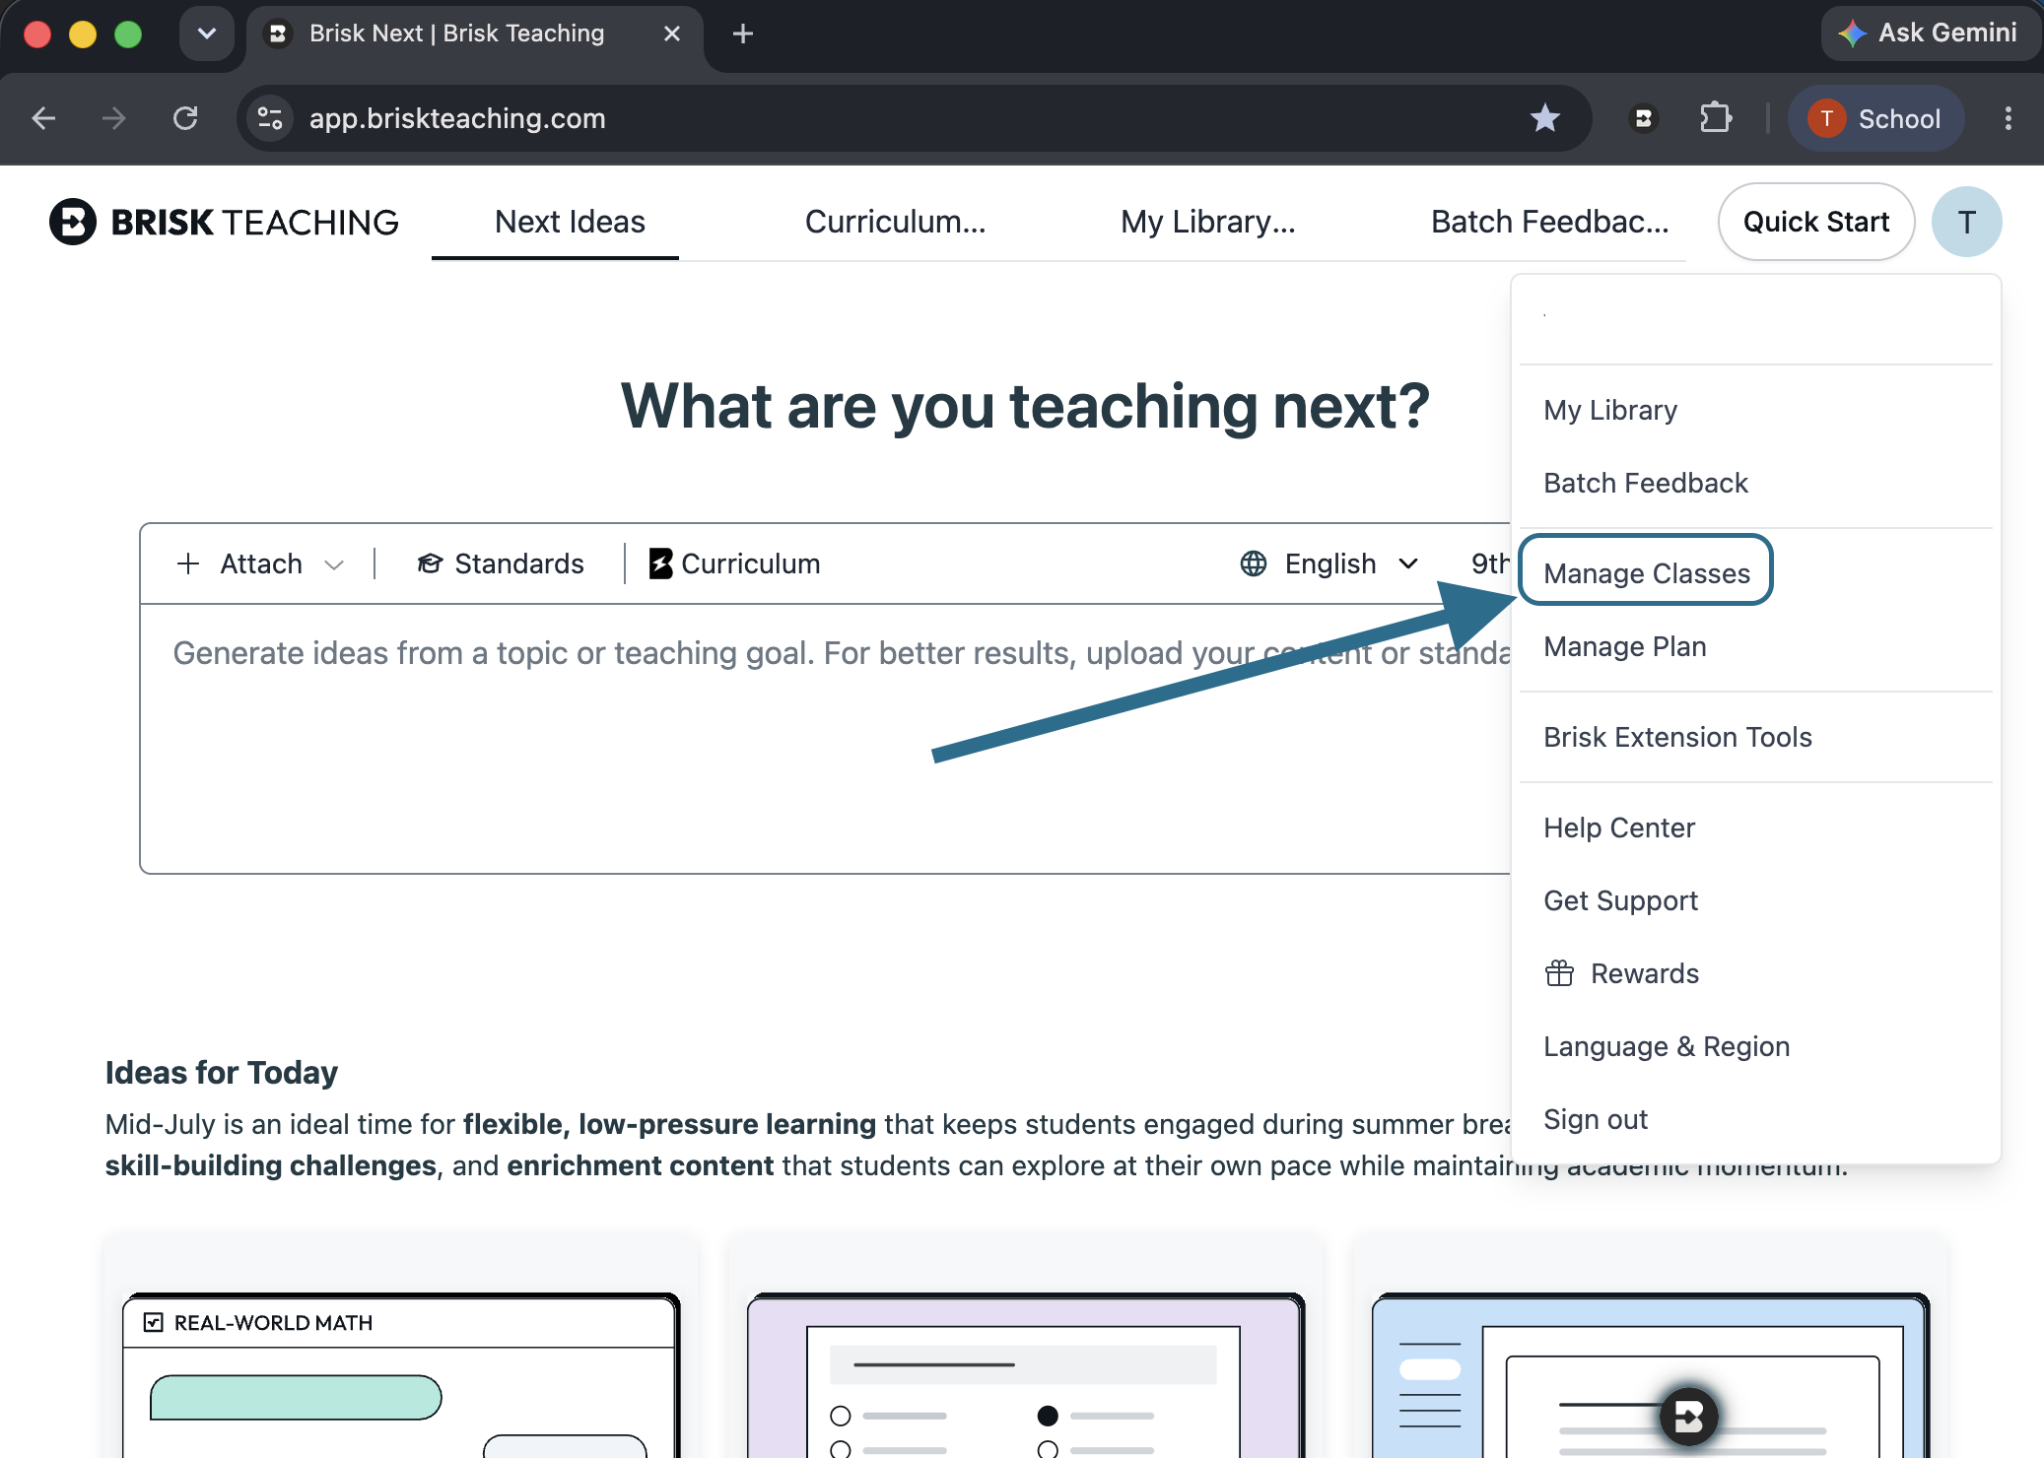Open Chrome's three-dot menu
Viewport: 2044px width, 1458px height.
[2008, 118]
